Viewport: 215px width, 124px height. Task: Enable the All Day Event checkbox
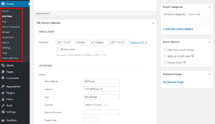(57, 49)
